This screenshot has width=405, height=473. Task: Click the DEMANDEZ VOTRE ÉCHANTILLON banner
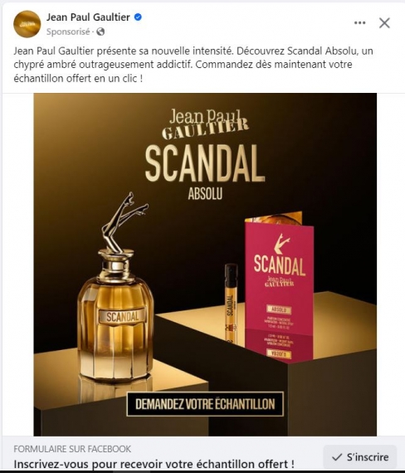pos(205,404)
